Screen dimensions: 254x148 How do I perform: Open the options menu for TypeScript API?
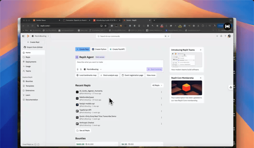pos(162,111)
